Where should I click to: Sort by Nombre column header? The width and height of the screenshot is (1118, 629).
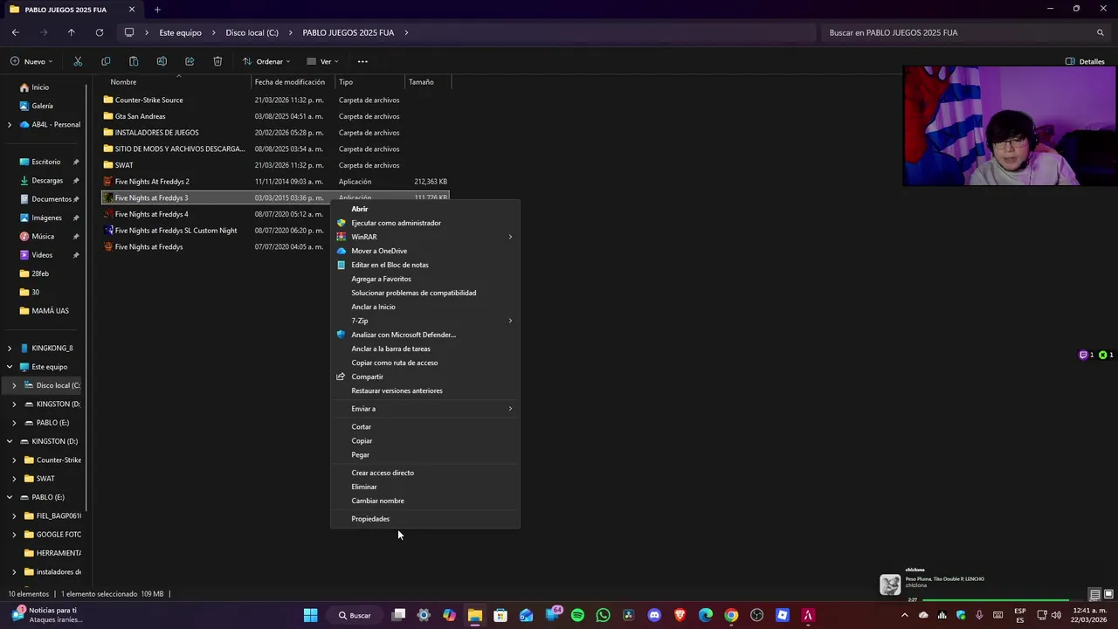click(x=175, y=82)
